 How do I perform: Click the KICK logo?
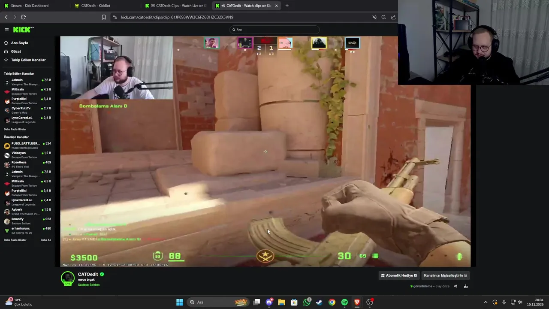(23, 30)
